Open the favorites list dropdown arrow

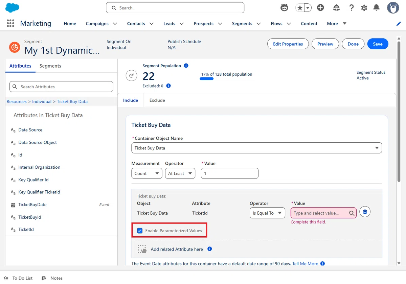tap(308, 8)
